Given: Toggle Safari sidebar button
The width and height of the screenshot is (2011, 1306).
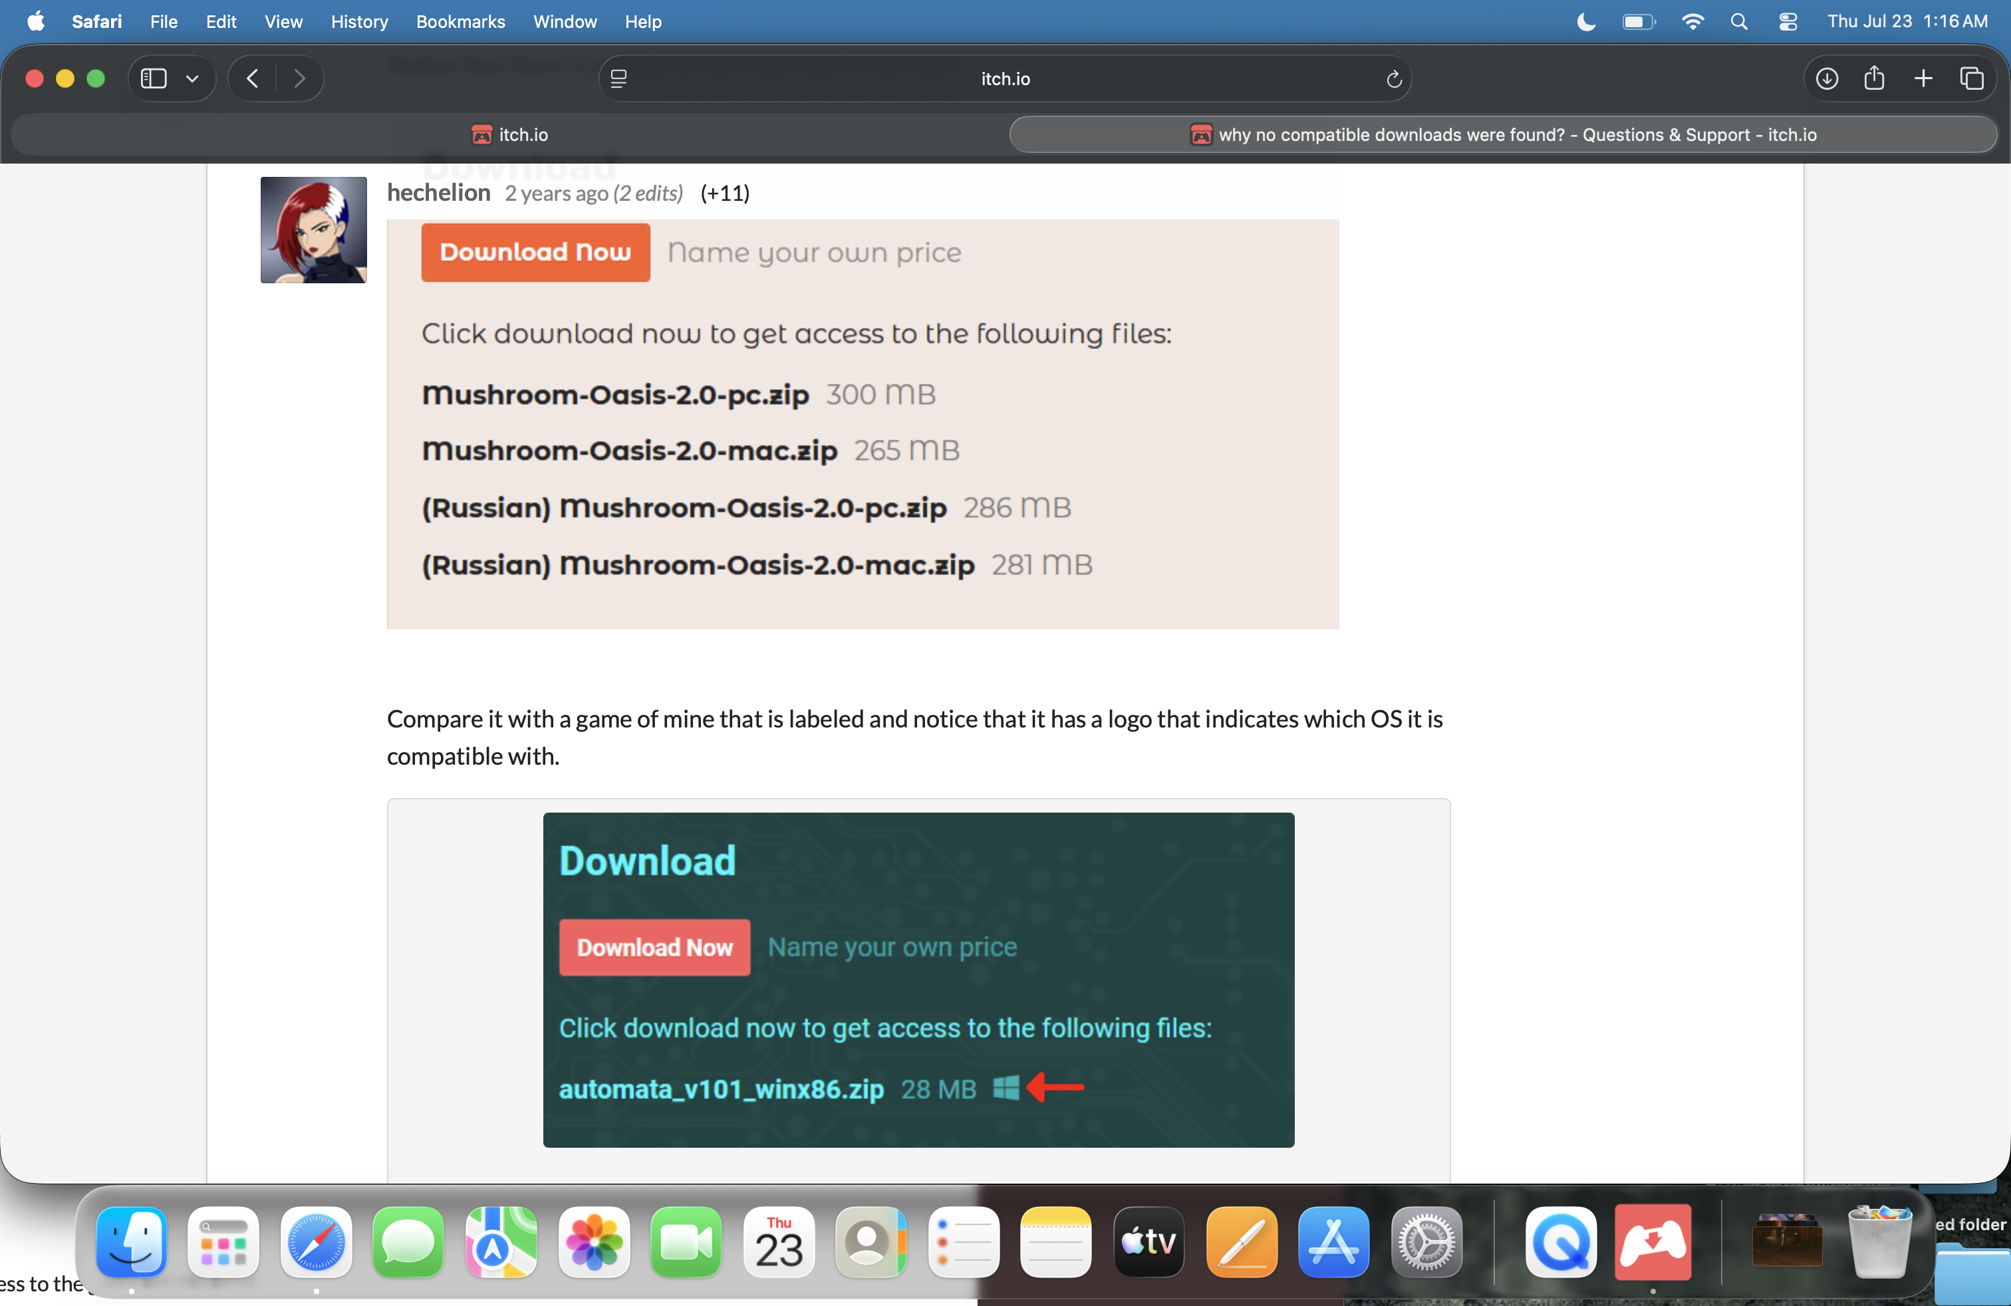Looking at the screenshot, I should (x=153, y=78).
